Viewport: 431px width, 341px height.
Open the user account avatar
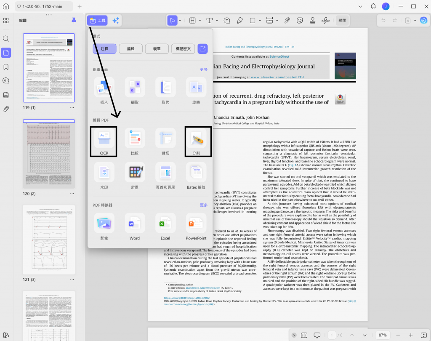pos(386,6)
